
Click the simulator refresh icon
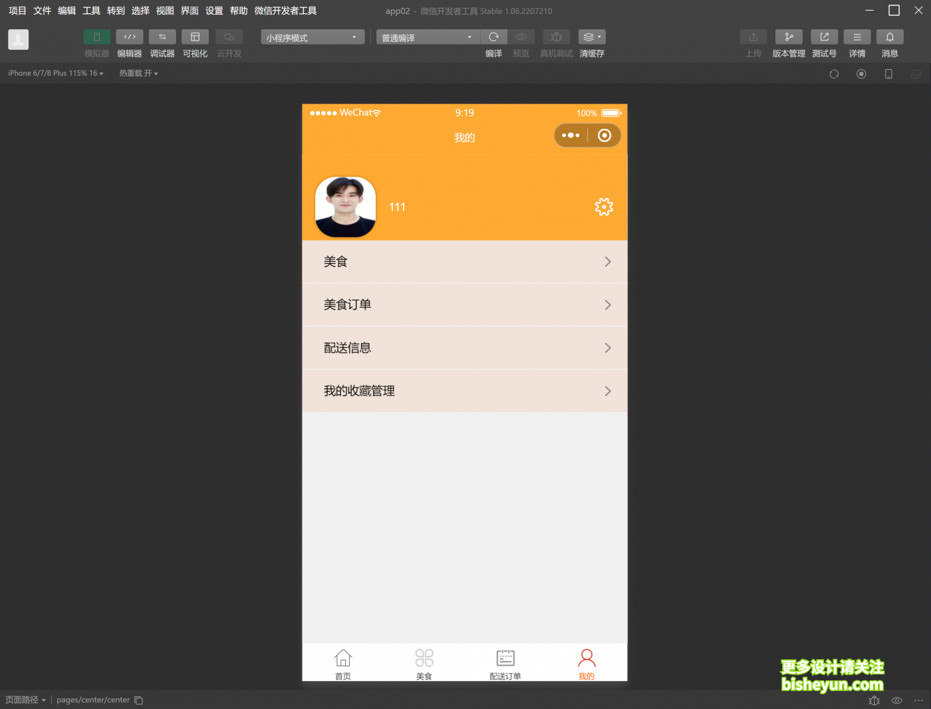834,74
